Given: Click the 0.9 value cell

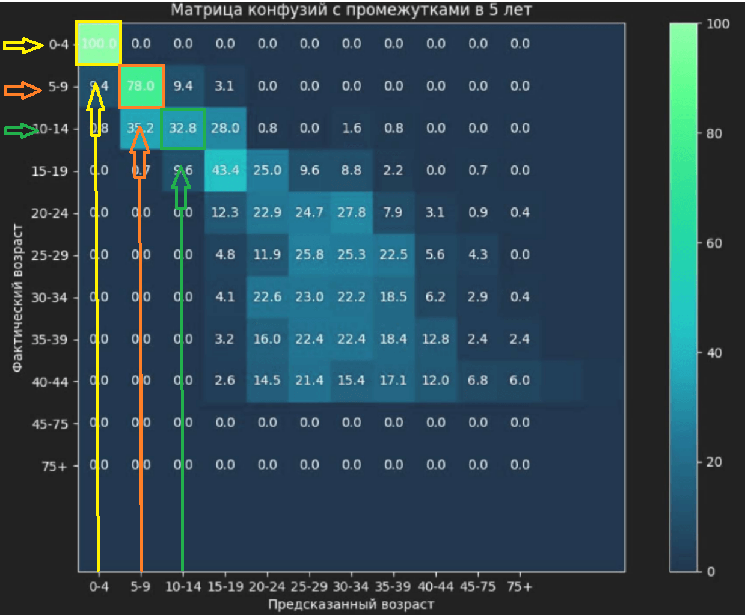Looking at the screenshot, I should pos(477,212).
